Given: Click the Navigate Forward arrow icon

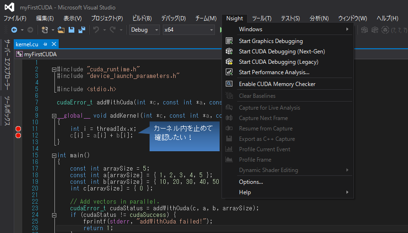Looking at the screenshot, I should [x=30, y=30].
